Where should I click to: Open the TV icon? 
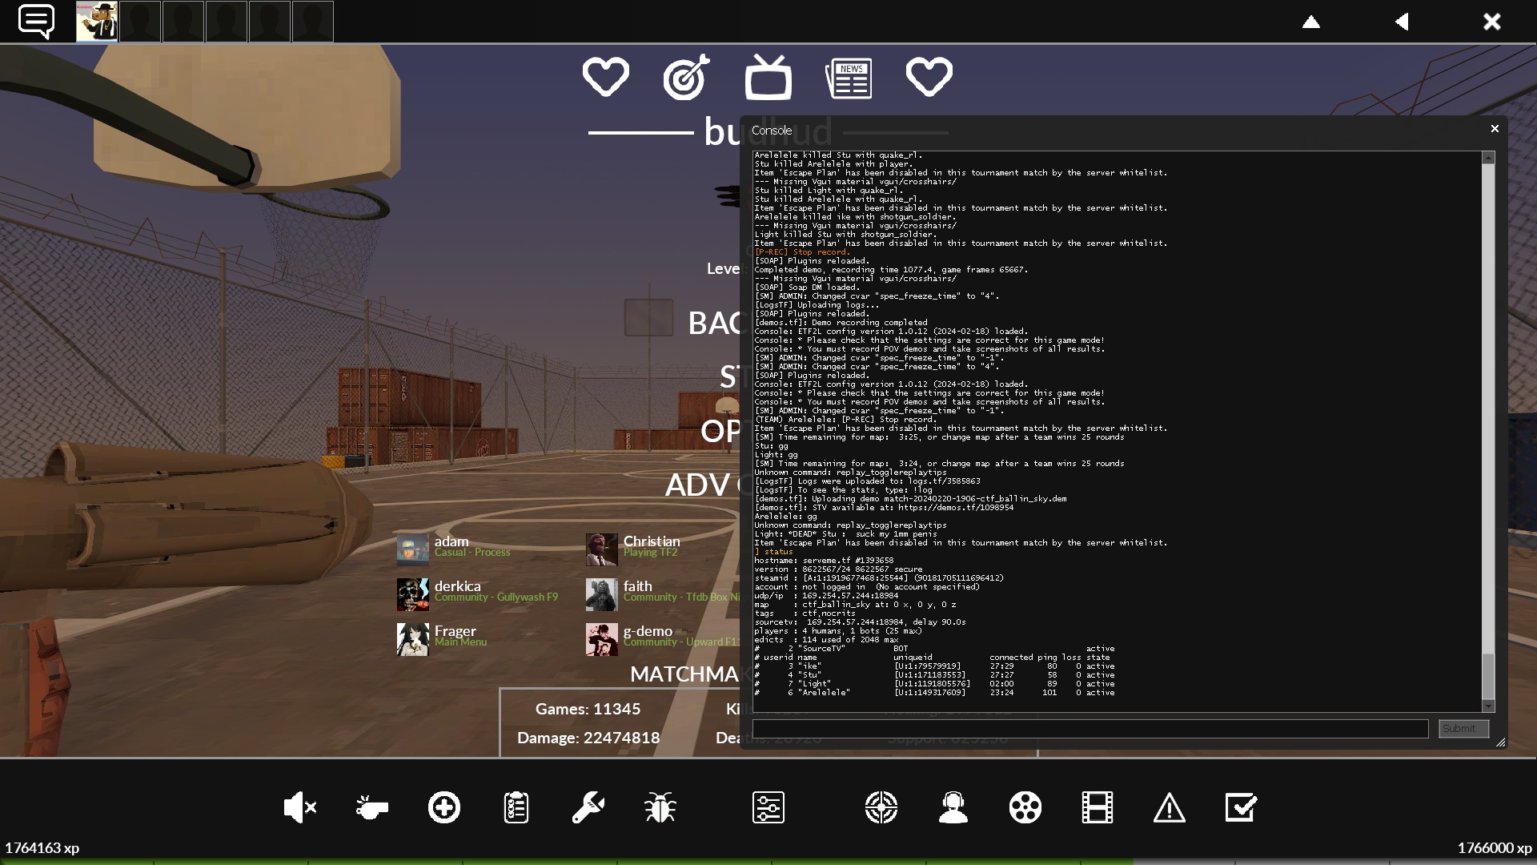[x=768, y=77]
